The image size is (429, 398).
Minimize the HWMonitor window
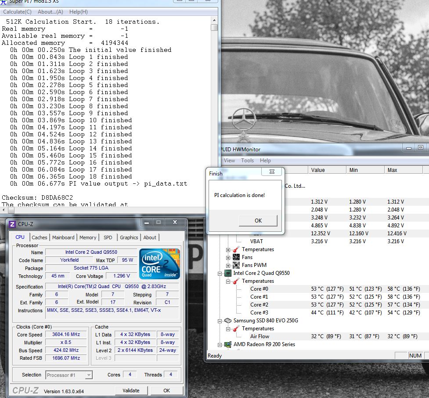pos(409,148)
